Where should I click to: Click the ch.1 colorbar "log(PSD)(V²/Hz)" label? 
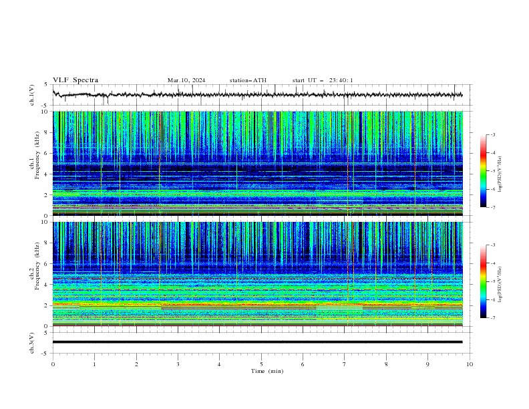[x=501, y=174]
